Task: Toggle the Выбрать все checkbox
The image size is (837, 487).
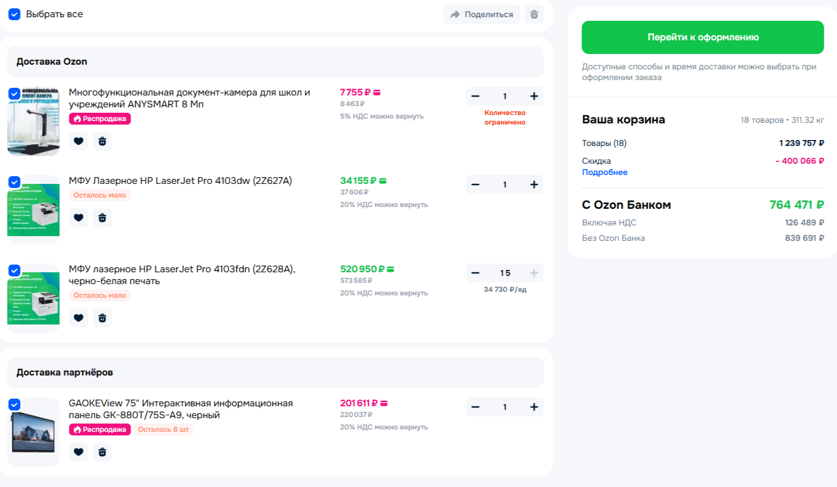Action: (14, 14)
